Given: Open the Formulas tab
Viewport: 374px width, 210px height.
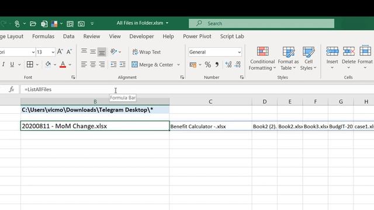Looking at the screenshot, I should (x=43, y=36).
